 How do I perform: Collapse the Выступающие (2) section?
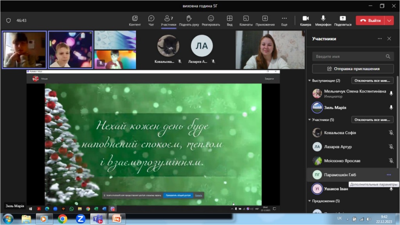[x=310, y=81]
